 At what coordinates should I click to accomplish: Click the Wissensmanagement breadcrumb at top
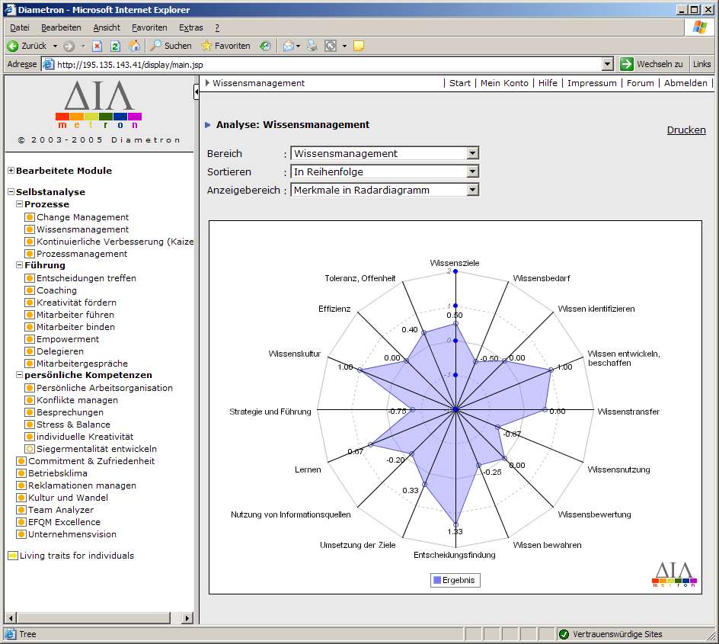[x=258, y=83]
